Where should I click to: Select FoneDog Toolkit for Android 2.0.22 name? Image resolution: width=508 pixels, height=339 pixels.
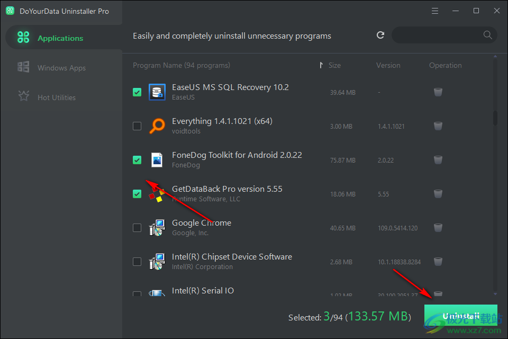[237, 155]
